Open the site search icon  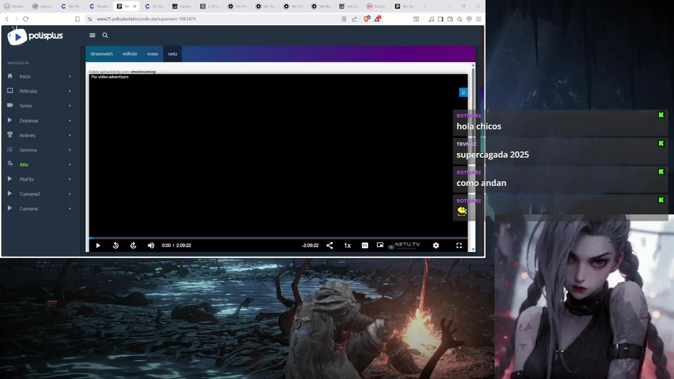click(105, 35)
